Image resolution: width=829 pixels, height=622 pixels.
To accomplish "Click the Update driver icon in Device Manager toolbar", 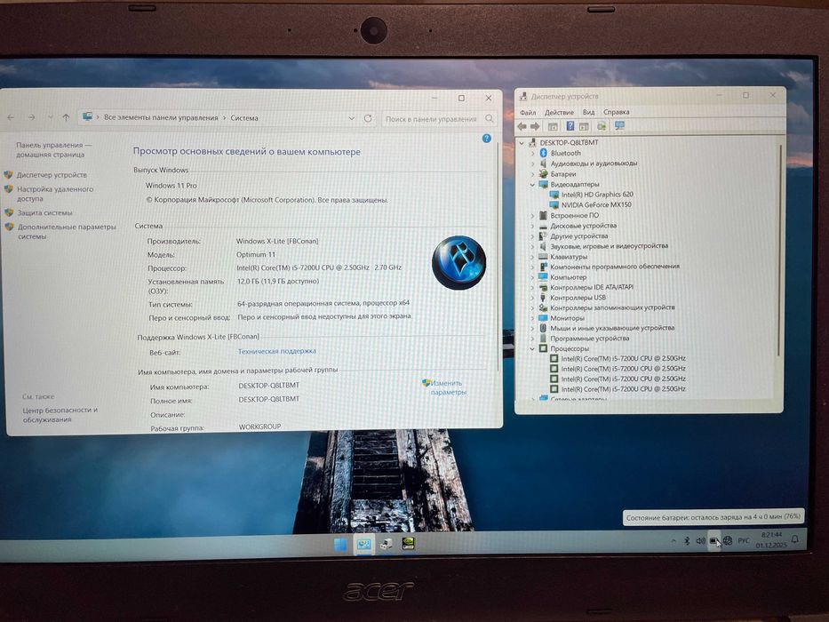I will tap(602, 126).
